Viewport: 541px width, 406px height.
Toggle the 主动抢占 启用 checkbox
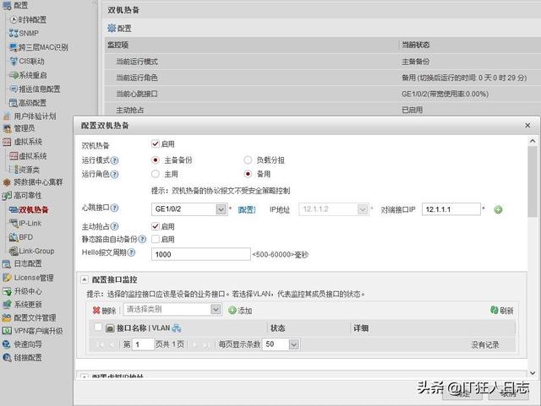point(156,226)
